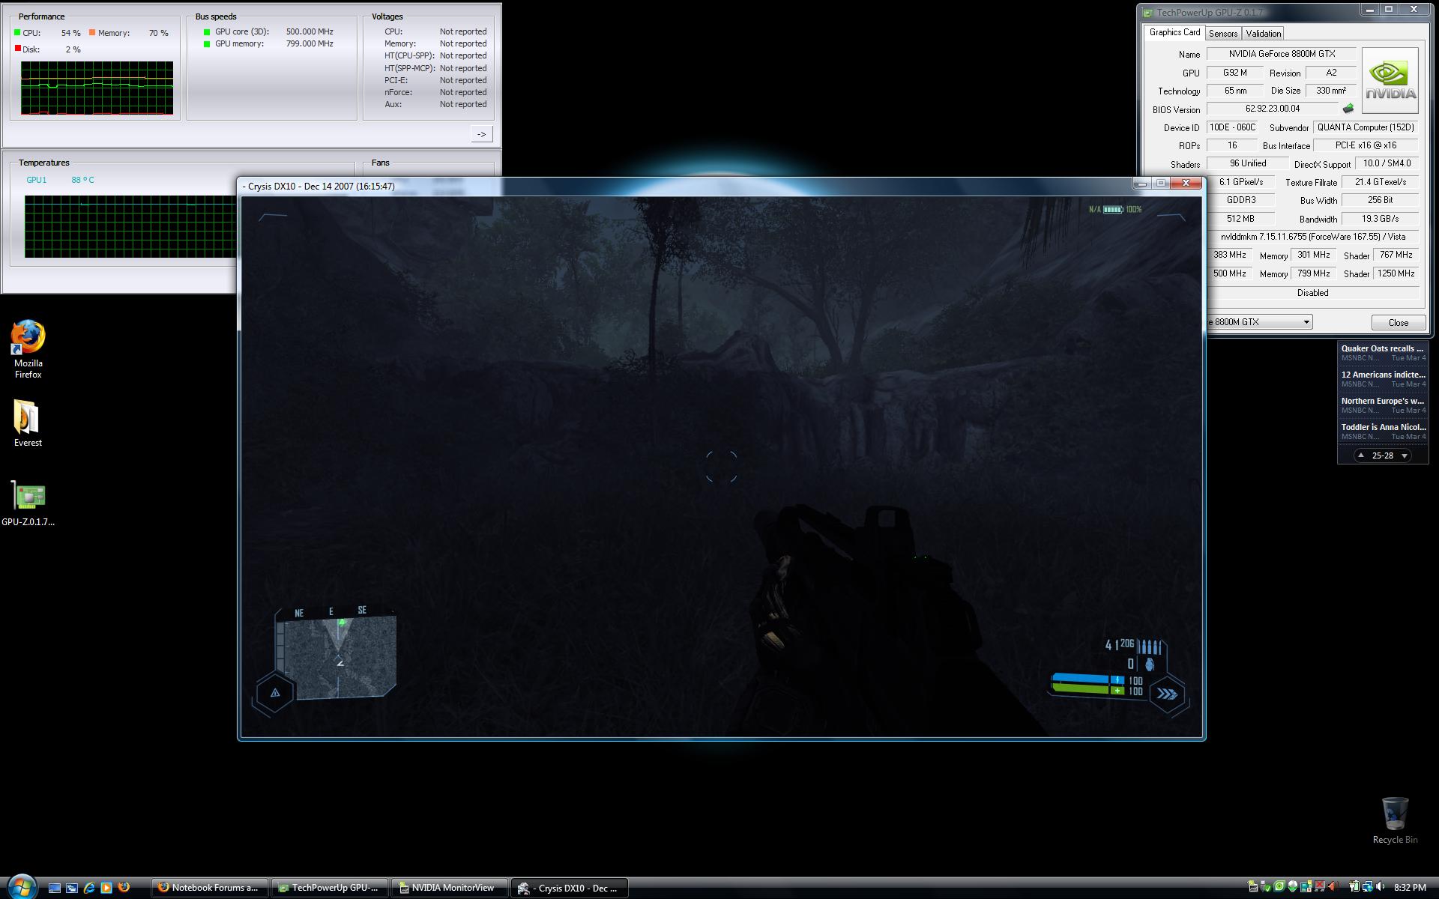This screenshot has width=1439, height=899.
Task: Click the -> expand button in MonitorView
Action: (481, 134)
